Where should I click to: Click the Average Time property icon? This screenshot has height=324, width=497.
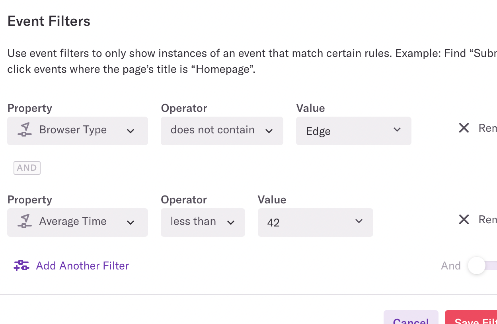pyautogui.click(x=25, y=222)
